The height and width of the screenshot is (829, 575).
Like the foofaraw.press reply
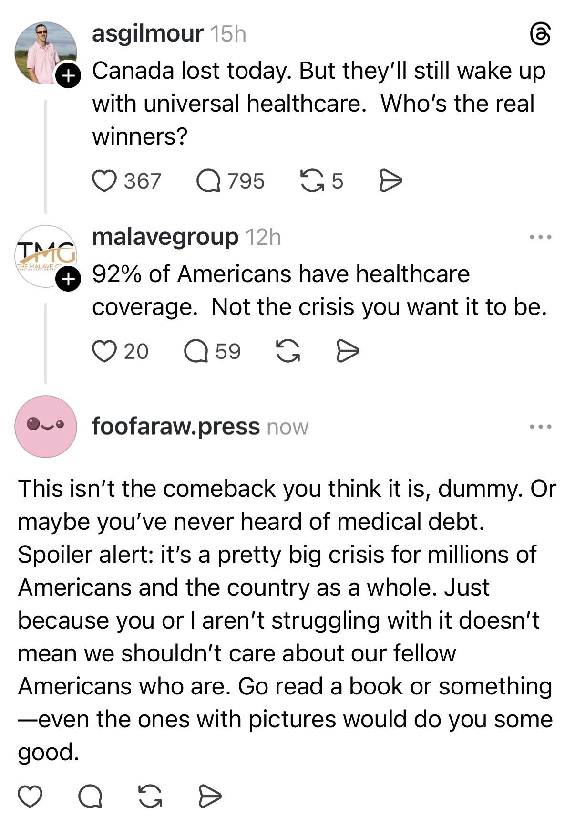pos(30,796)
